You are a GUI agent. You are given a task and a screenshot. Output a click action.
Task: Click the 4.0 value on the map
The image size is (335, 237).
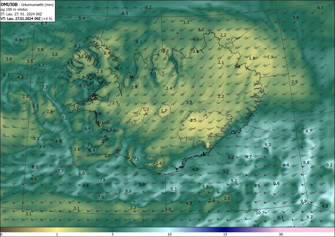58,141
